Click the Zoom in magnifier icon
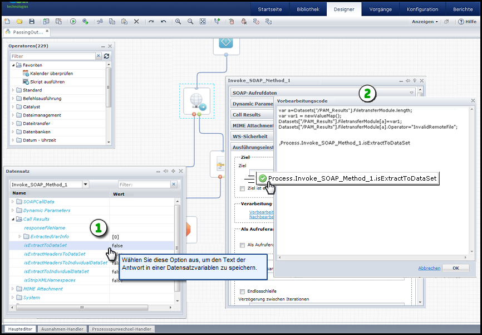 (x=178, y=21)
